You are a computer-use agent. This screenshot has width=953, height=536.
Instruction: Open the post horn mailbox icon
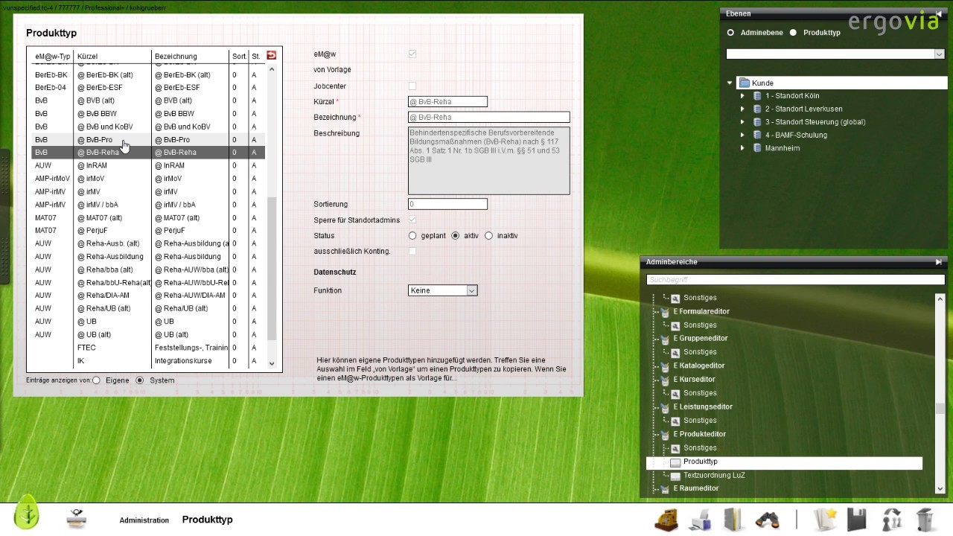point(76,519)
